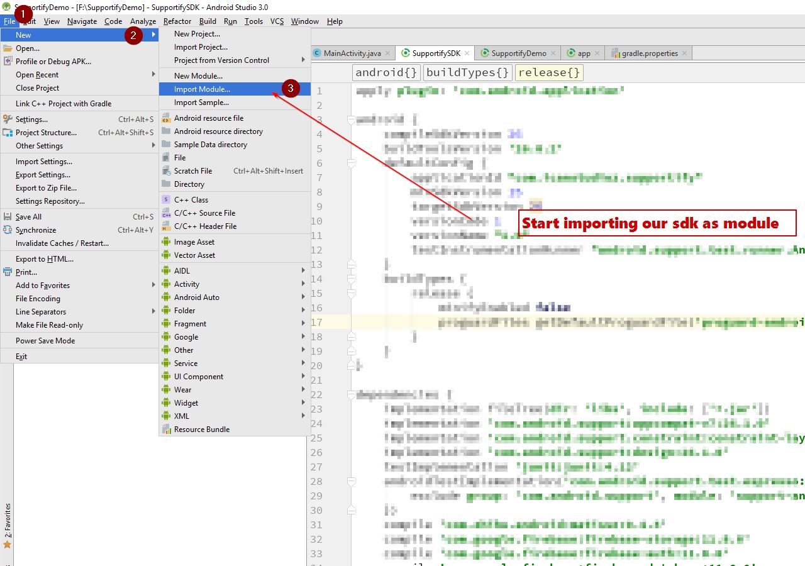Viewport: 805px width, 566px height.
Task: Click the Profile or Debug APK icon
Action: [x=8, y=62]
